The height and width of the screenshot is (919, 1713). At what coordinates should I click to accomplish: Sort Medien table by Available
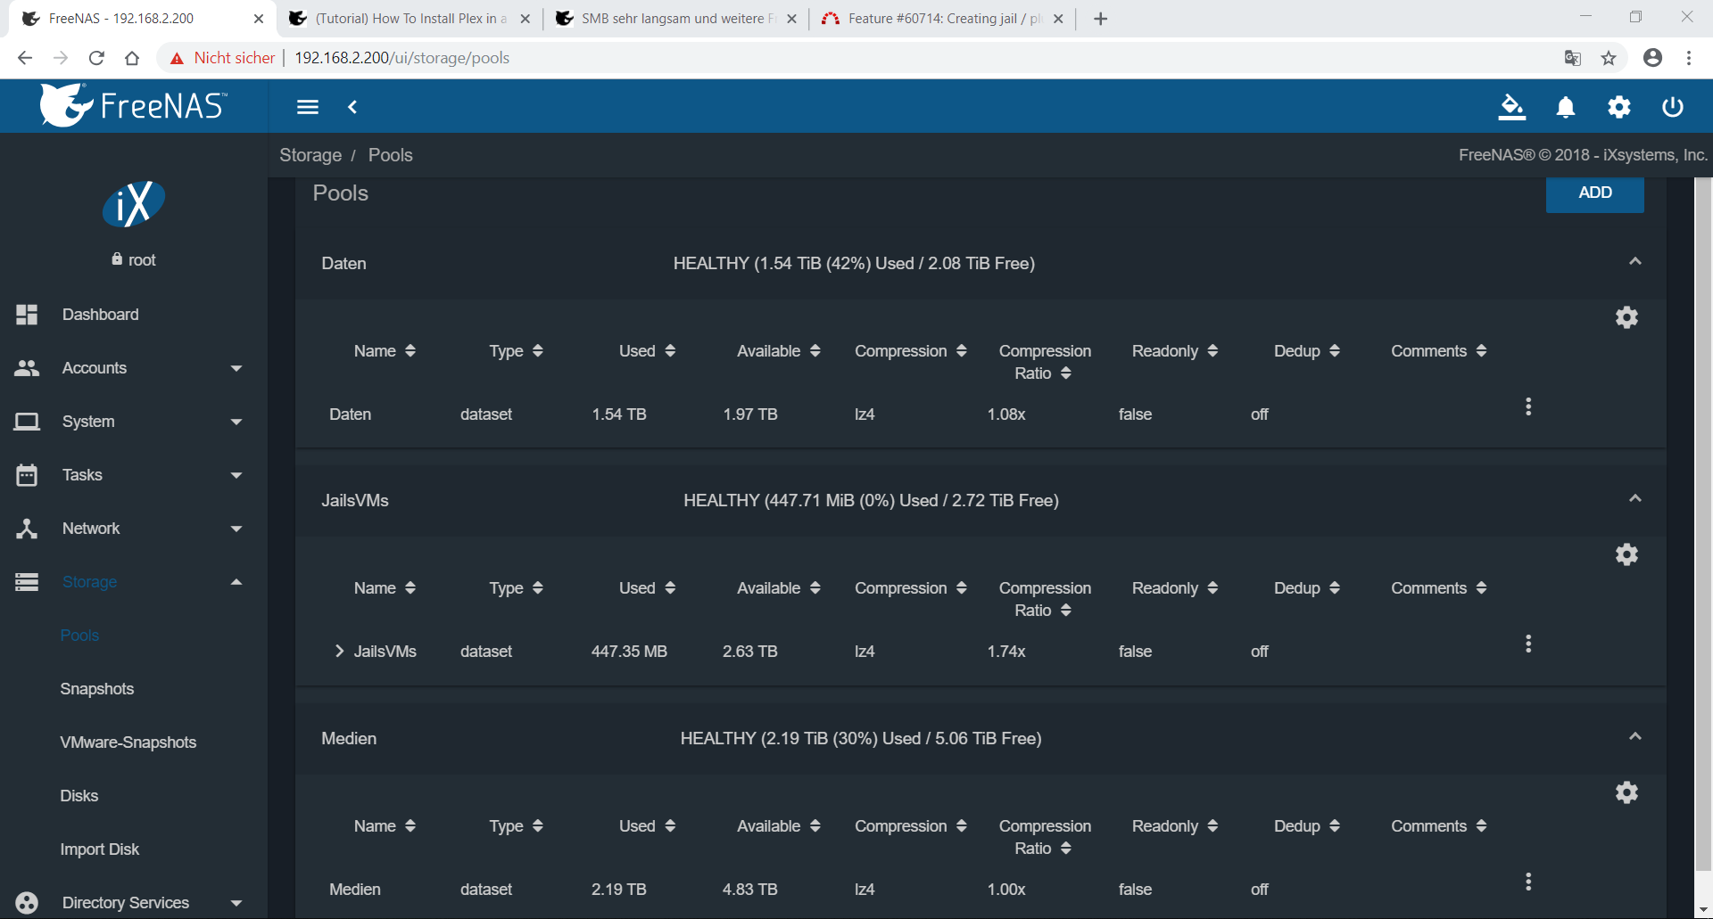pos(778,826)
